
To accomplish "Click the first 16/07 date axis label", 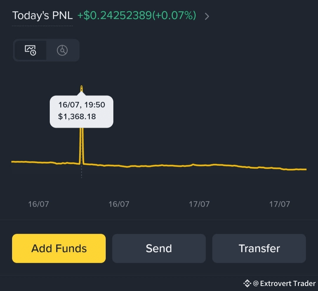I will pyautogui.click(x=38, y=204).
